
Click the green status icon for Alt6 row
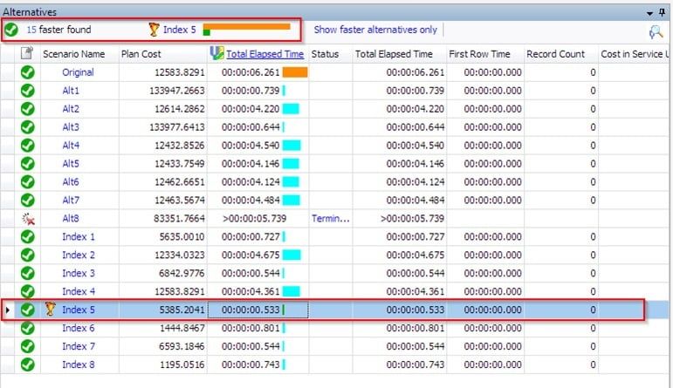[x=28, y=181]
